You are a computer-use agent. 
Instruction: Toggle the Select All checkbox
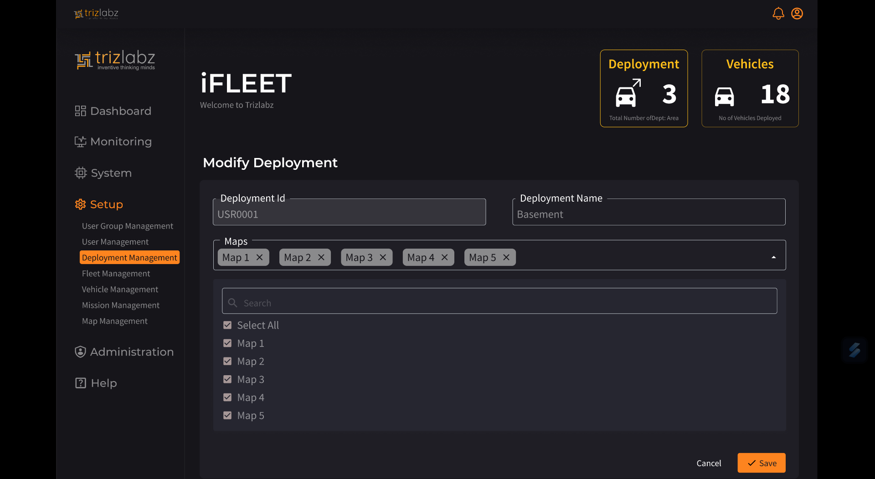click(x=227, y=325)
